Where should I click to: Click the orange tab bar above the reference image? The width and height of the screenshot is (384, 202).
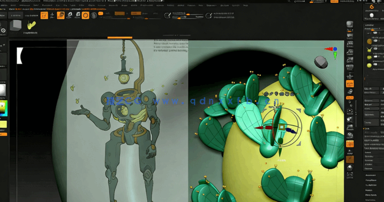(x=120, y=38)
